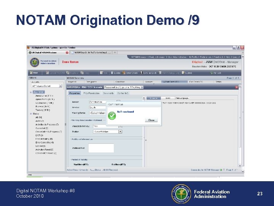The height and width of the screenshot is (206, 274).
Task: Open the Working Barrier select value dropdown
Action: 98,113
